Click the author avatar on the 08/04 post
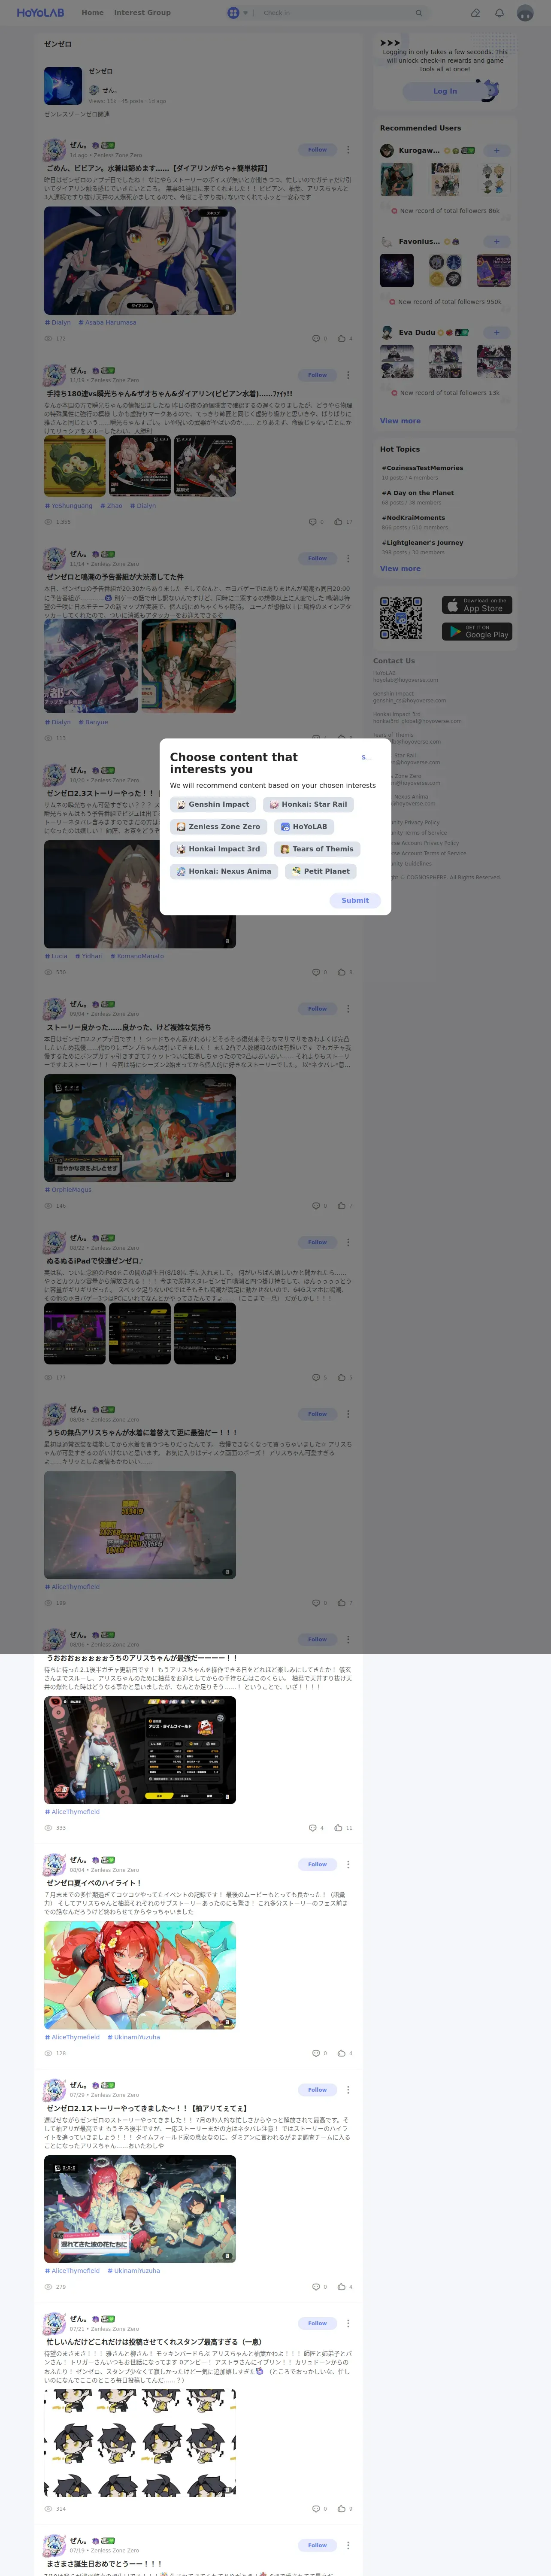The width and height of the screenshot is (551, 2576). (54, 1865)
